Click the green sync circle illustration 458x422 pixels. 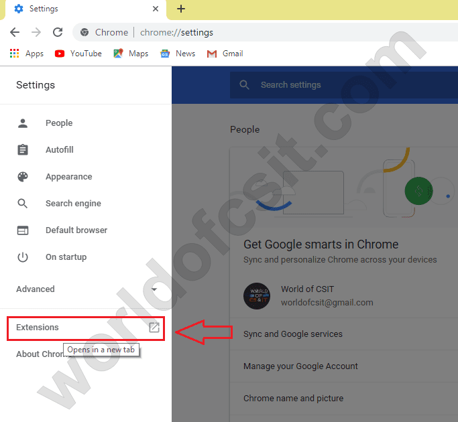(418, 191)
